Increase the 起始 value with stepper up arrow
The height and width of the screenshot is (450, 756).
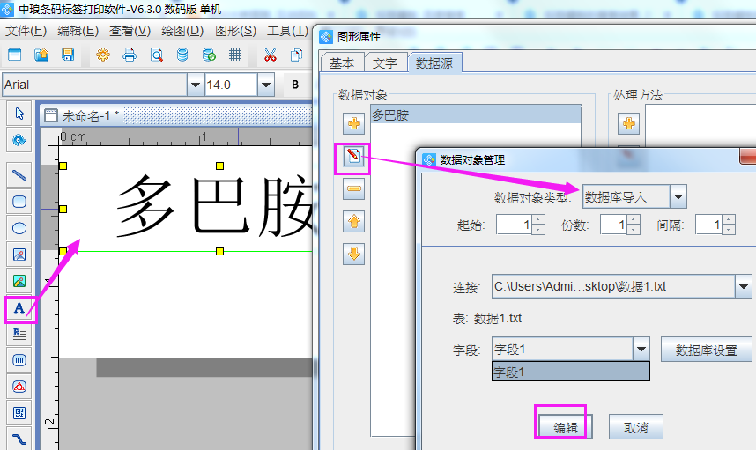(538, 219)
